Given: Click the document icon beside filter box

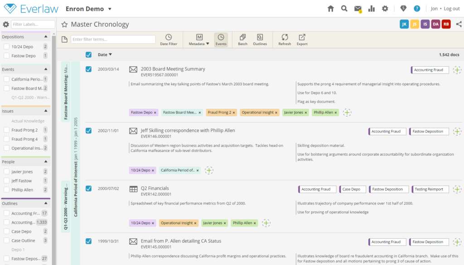Looking at the screenshot, I should point(64,39).
